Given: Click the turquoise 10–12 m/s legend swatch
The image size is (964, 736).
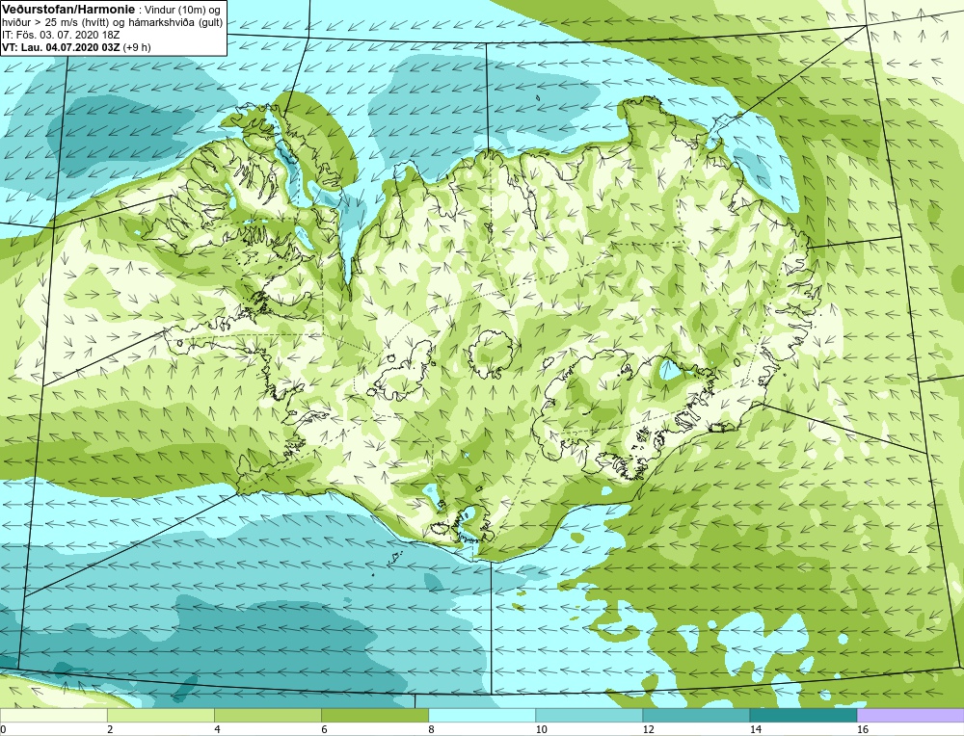Looking at the screenshot, I should [588, 715].
